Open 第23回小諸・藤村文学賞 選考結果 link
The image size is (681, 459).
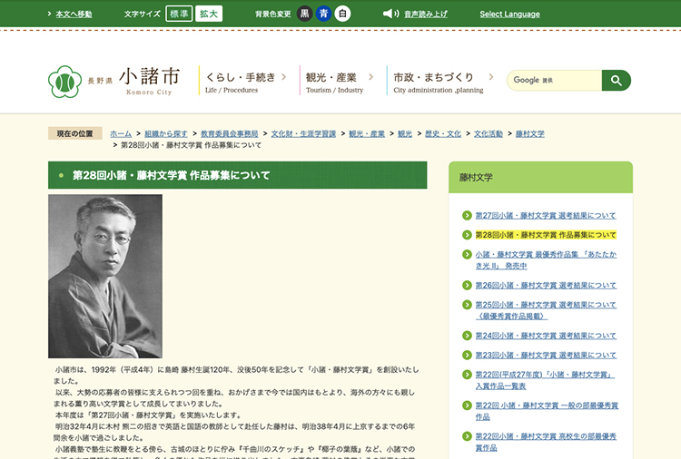pyautogui.click(x=546, y=356)
